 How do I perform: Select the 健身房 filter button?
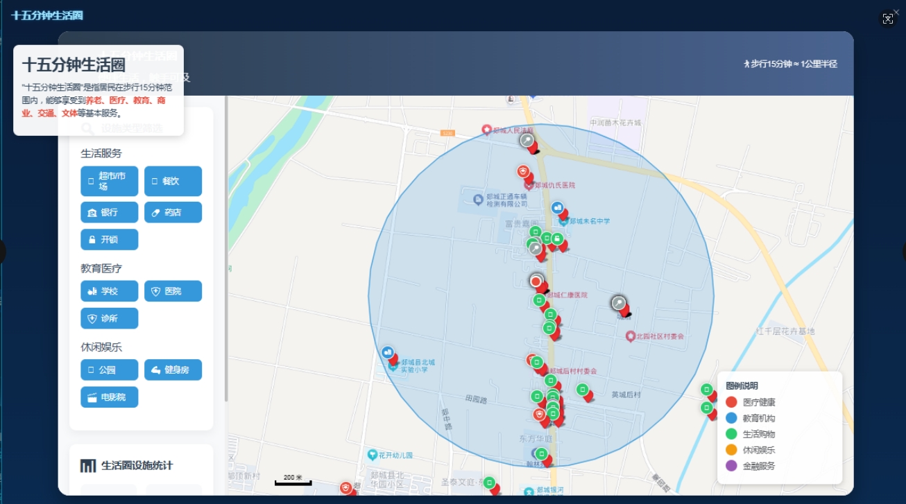pyautogui.click(x=173, y=370)
